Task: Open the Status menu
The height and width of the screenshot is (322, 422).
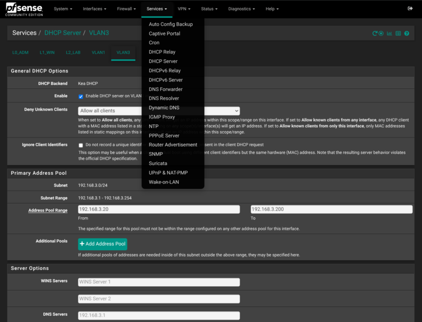Action: pos(209,9)
